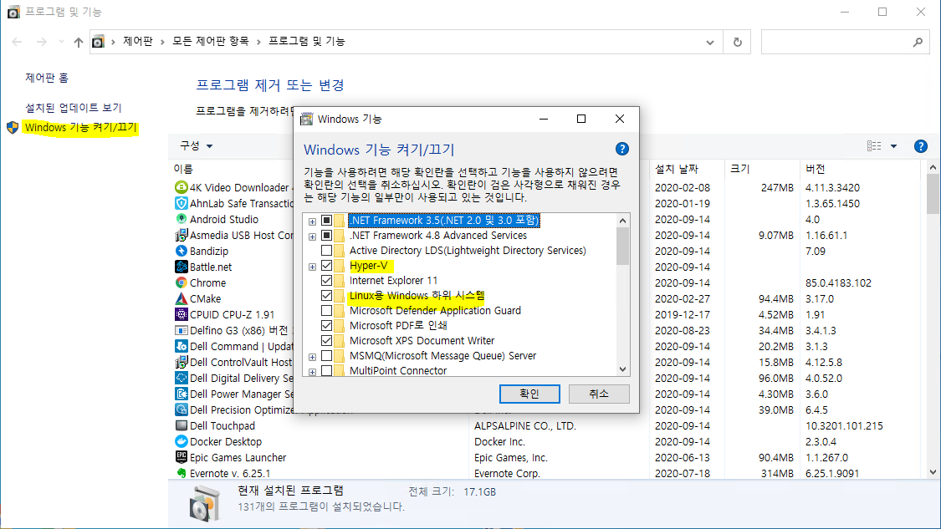Viewport: 941px width, 529px height.
Task: Uncheck Microsoft PDF로 인쇄 checkbox
Action: coord(326,326)
